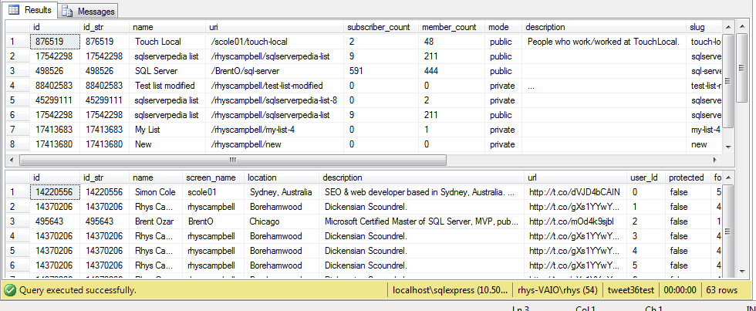Select the 'Touch Local' name cell

pos(167,42)
